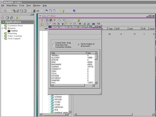
Task: Open the Window menu
Action: (x=37, y=6)
